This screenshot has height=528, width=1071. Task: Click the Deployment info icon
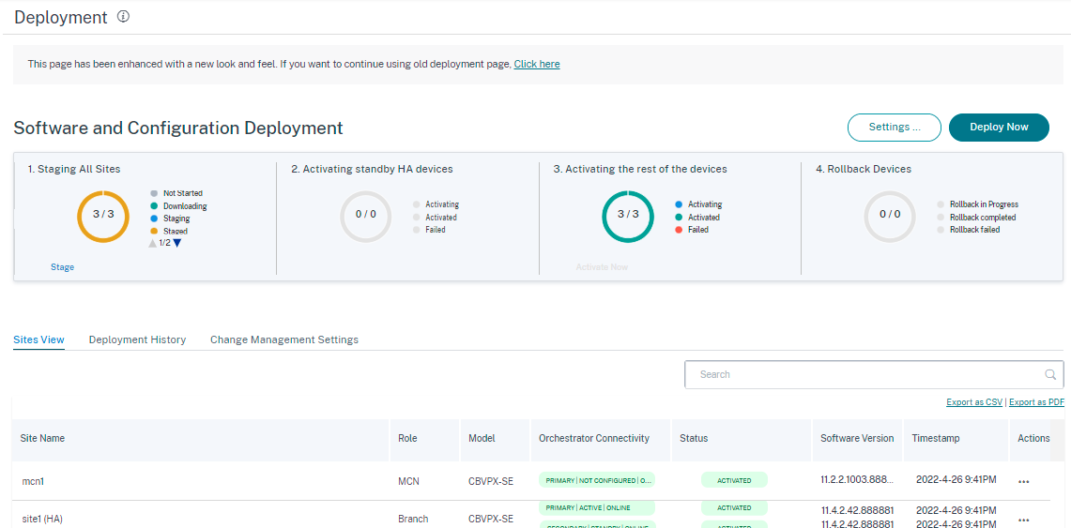coord(123,17)
